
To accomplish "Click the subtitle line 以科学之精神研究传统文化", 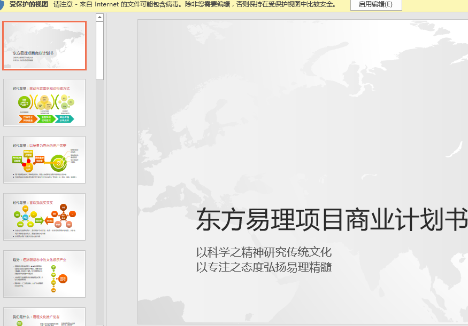I will [x=264, y=252].
